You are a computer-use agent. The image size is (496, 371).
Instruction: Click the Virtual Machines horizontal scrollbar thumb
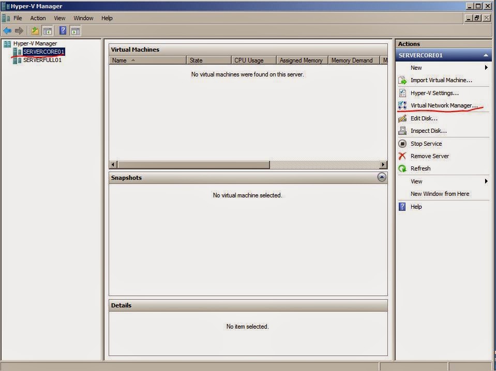tap(193, 164)
